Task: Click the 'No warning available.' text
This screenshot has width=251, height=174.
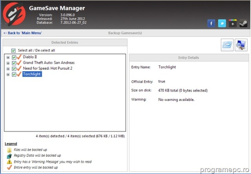Action: click(176, 100)
